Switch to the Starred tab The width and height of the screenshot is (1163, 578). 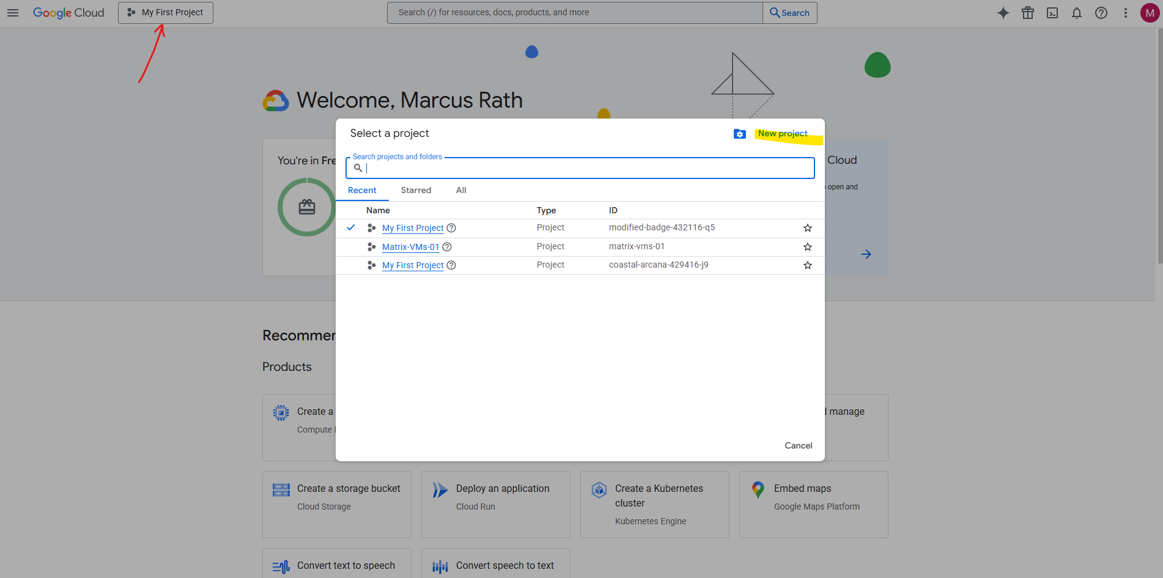click(416, 190)
